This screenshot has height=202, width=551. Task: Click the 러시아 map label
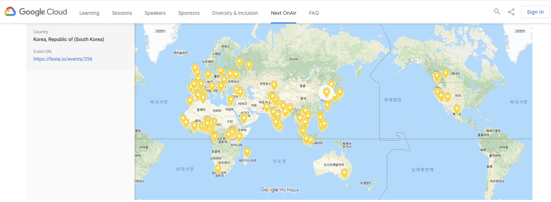(x=294, y=59)
